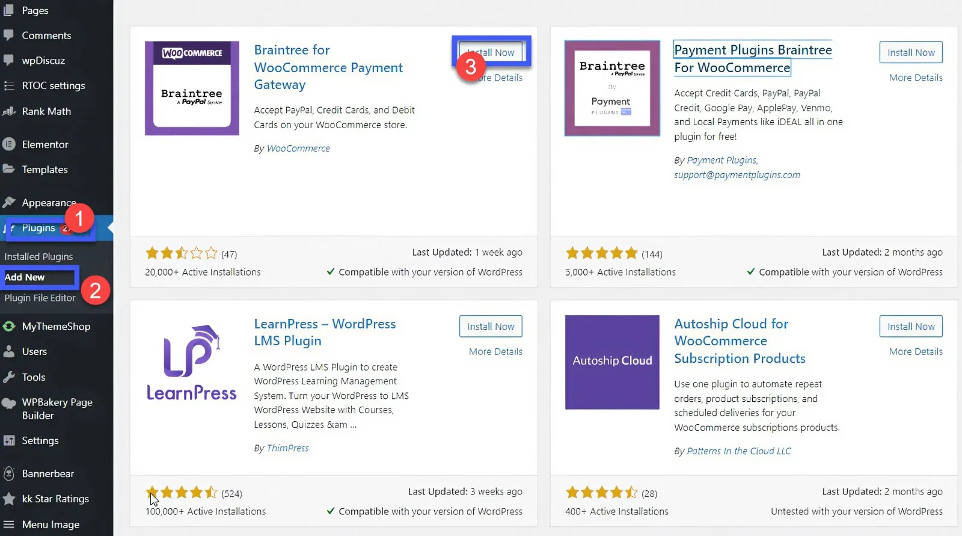
Task: Open Installed Plugins submenu item
Action: [38, 256]
